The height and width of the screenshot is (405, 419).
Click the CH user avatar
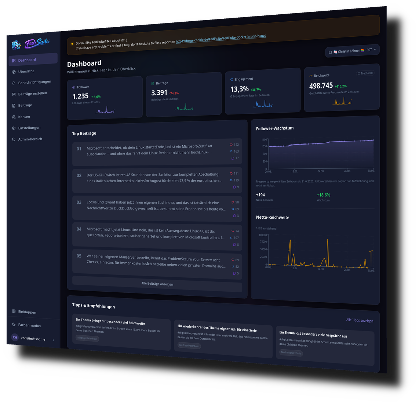(x=15, y=337)
